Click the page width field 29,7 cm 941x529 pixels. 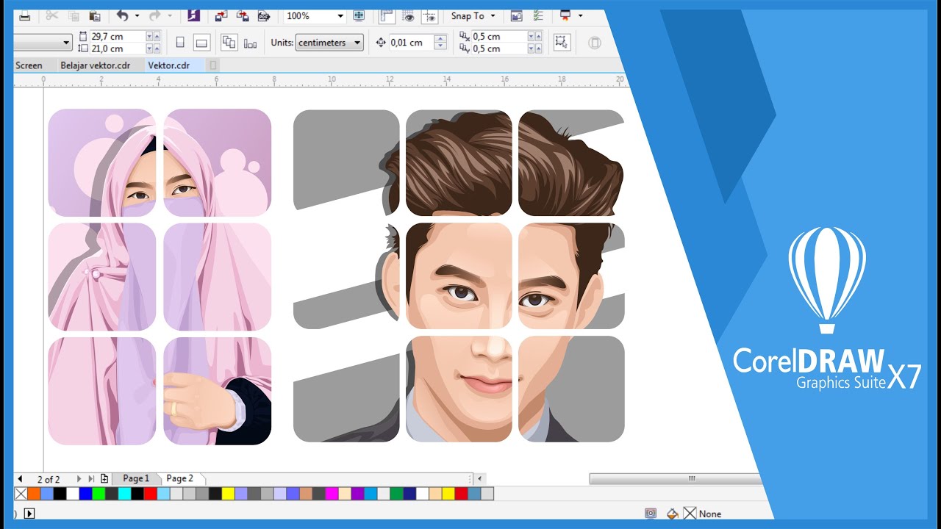(116, 36)
